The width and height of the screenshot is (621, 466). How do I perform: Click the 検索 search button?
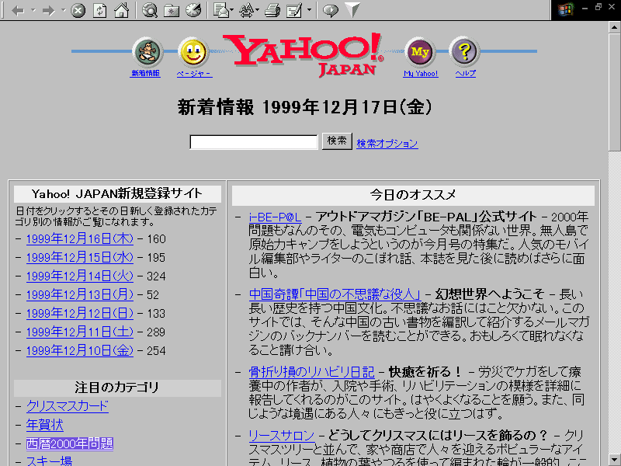point(337,141)
